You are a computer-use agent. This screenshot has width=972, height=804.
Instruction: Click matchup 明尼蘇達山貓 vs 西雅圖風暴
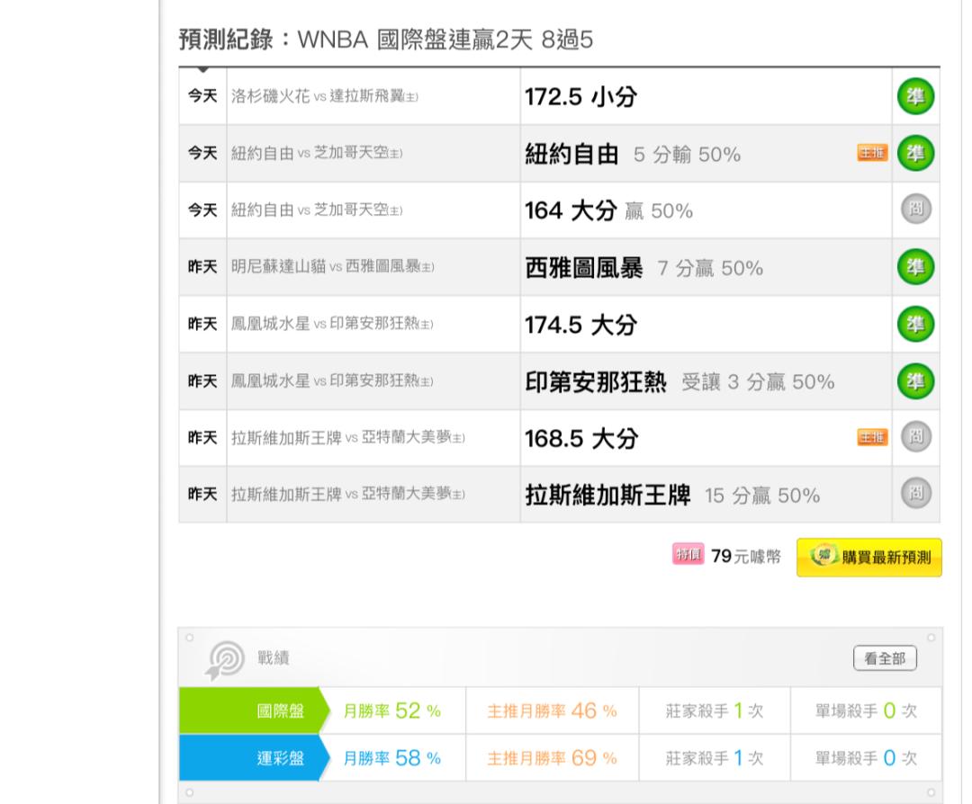(x=333, y=267)
